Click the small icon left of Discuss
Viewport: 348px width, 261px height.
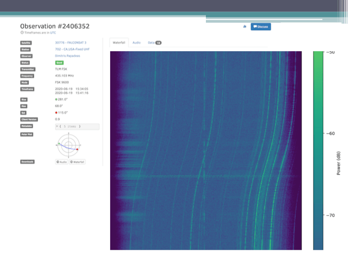(245, 27)
